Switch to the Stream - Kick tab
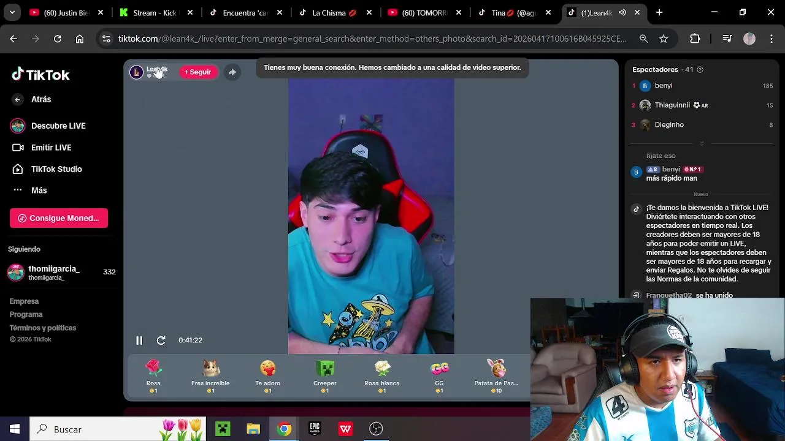Image resolution: width=785 pixels, height=441 pixels. click(156, 12)
